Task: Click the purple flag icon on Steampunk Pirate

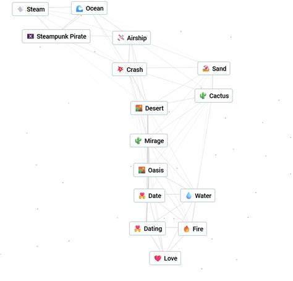Action: (30, 37)
